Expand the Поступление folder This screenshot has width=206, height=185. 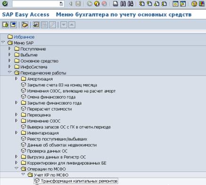coord(10,49)
